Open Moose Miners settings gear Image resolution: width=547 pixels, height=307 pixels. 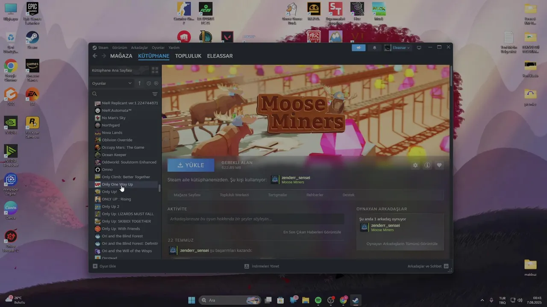click(x=415, y=165)
